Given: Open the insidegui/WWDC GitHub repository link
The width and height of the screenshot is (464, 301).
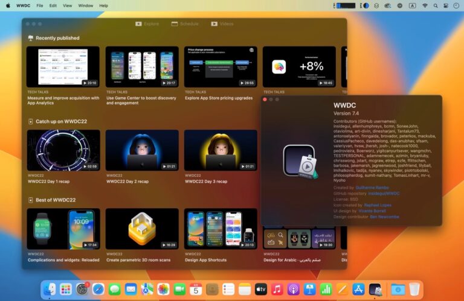Looking at the screenshot, I should [384, 194].
